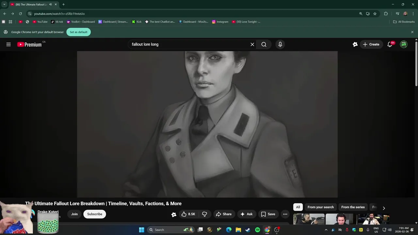This screenshot has width=418, height=235.
Task: Open more actions three-dot menu
Action: 285,214
